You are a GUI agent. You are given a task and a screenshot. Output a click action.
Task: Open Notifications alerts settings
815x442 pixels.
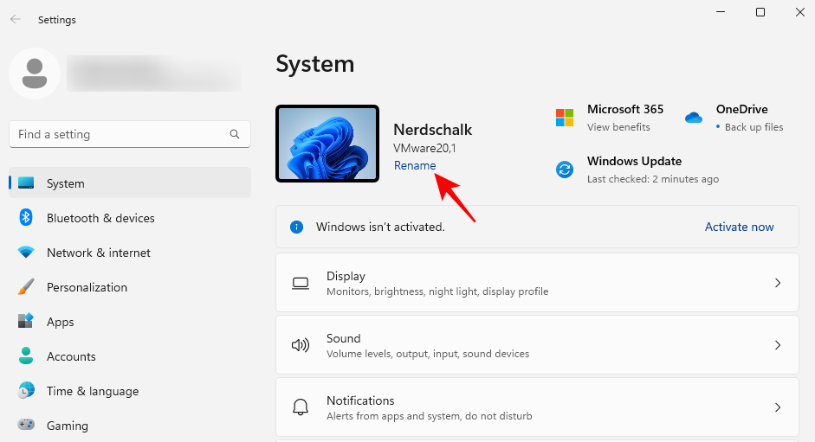pos(537,407)
